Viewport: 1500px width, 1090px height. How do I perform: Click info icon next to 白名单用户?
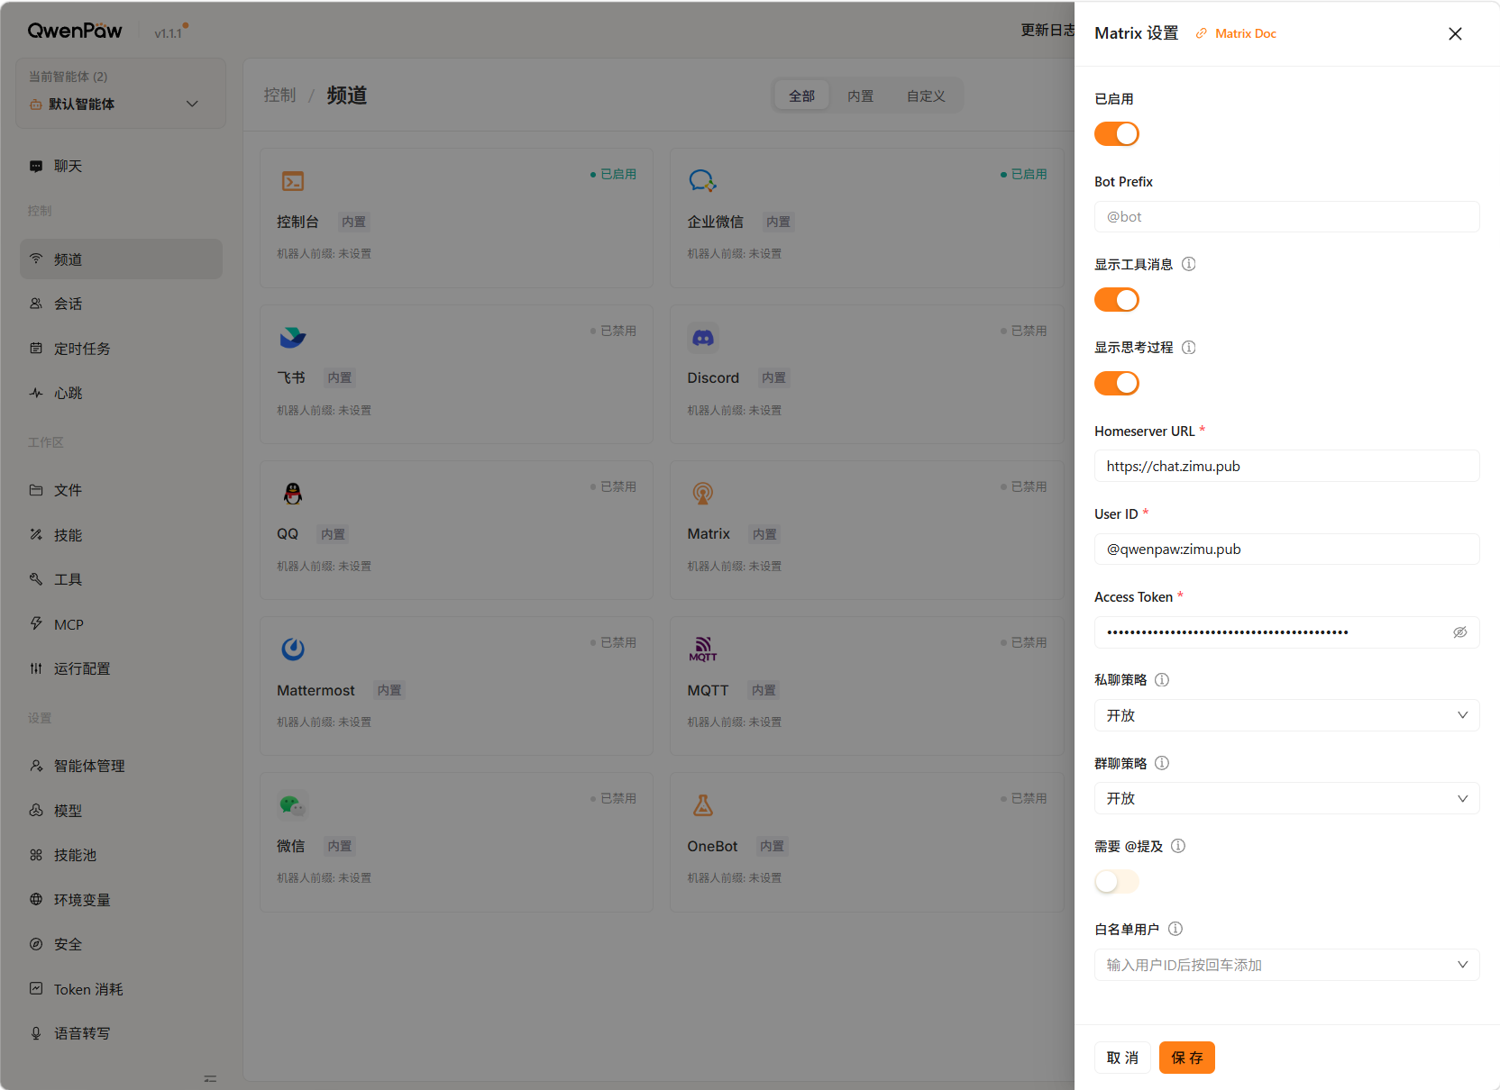click(1175, 929)
